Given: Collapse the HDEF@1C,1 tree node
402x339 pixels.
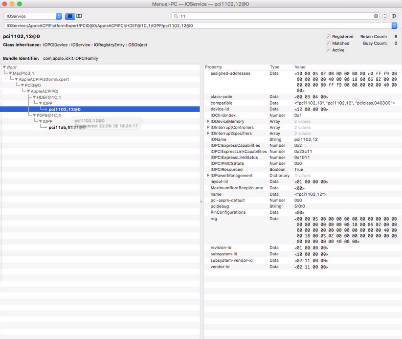Looking at the screenshot, I should click(x=34, y=97).
